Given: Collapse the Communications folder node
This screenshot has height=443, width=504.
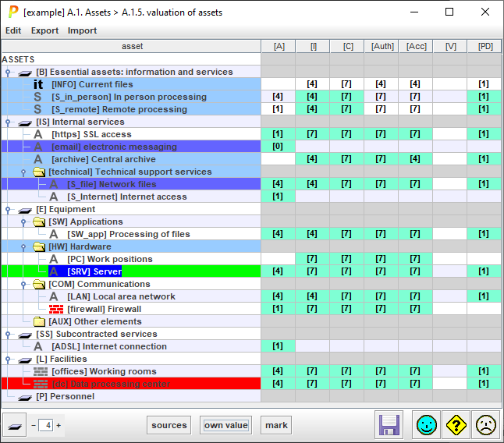Looking at the screenshot, I should click(23, 284).
